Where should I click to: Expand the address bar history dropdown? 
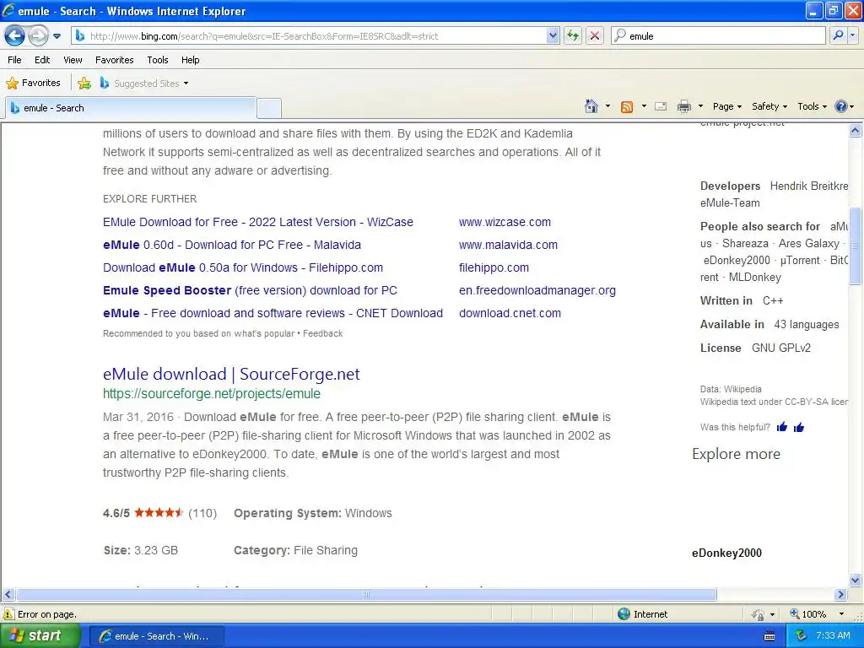(553, 35)
